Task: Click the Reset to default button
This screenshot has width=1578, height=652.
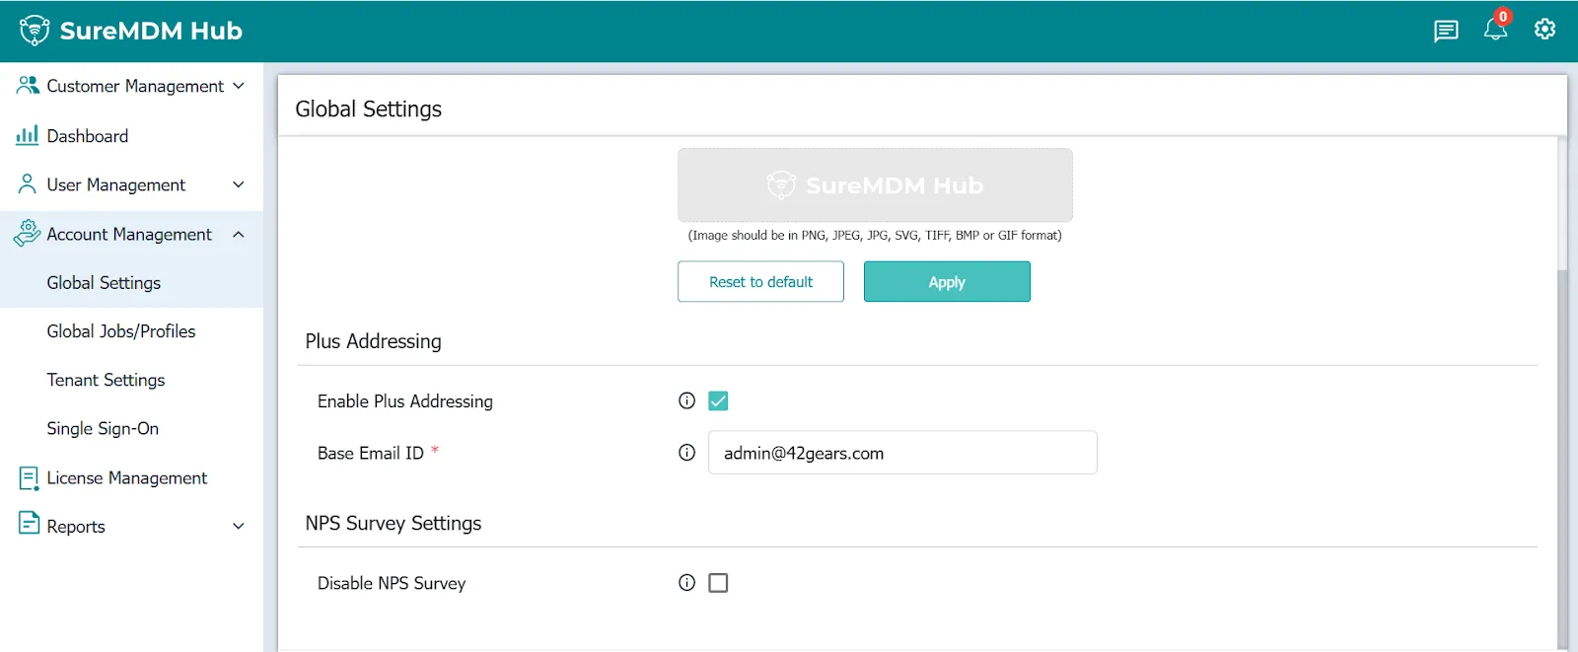Action: tap(760, 281)
